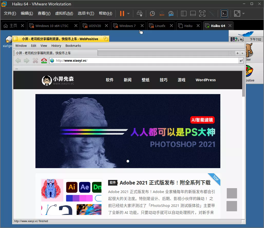The image size is (264, 228).
Task: Expand the stretch display dropdown arrow
Action: tap(243, 13)
